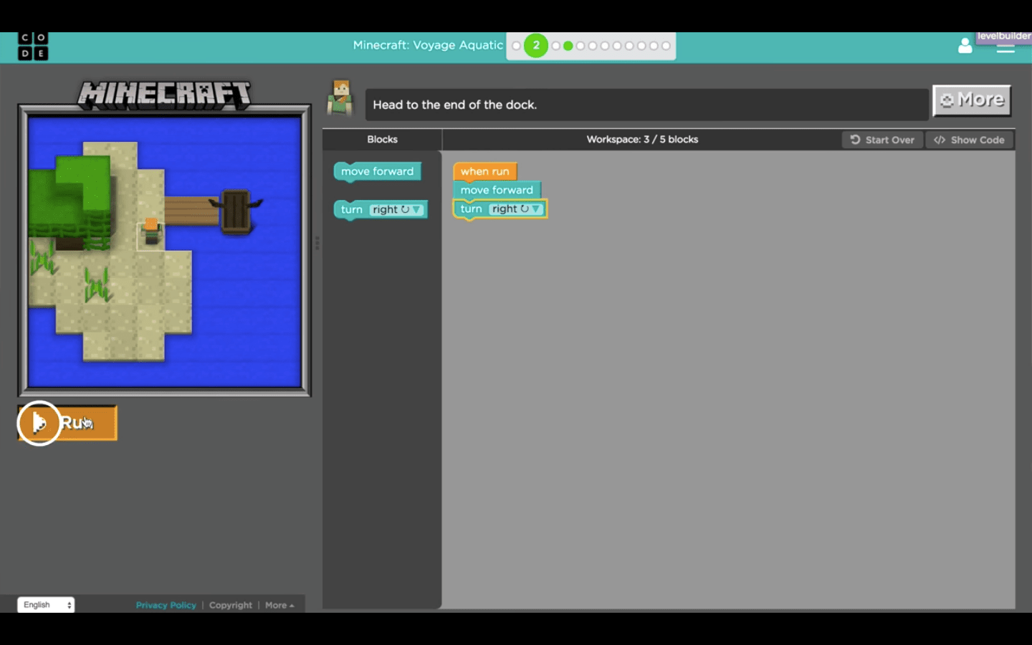Image resolution: width=1032 pixels, height=645 pixels.
Task: Click the Workspace 3 / 5 blocks header
Action: tap(642, 139)
